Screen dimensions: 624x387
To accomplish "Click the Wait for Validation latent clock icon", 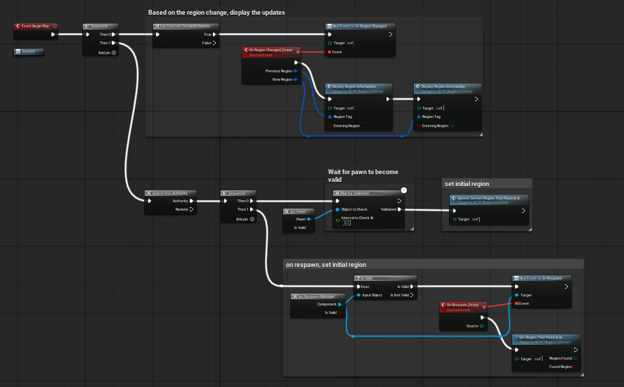I will pos(404,190).
